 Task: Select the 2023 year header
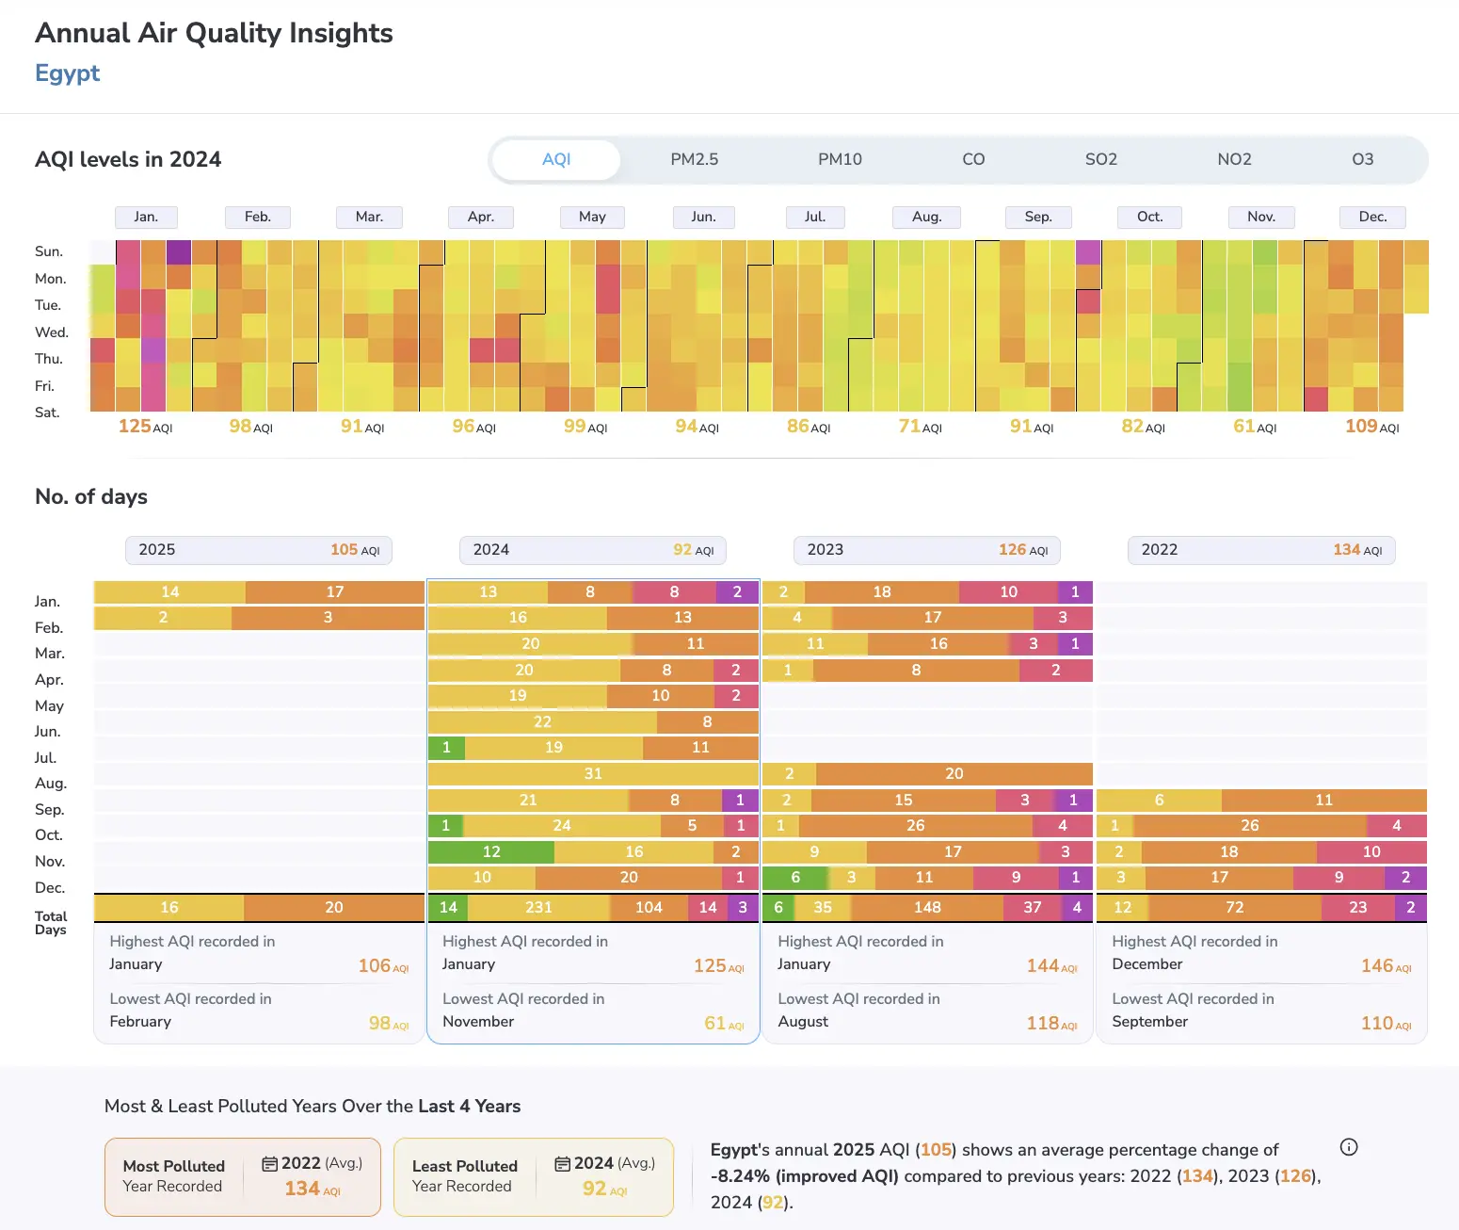coord(927,550)
